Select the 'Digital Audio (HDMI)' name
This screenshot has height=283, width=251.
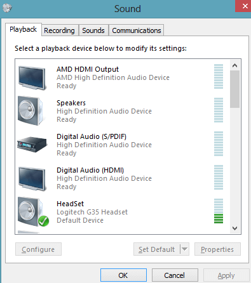[x=90, y=170]
